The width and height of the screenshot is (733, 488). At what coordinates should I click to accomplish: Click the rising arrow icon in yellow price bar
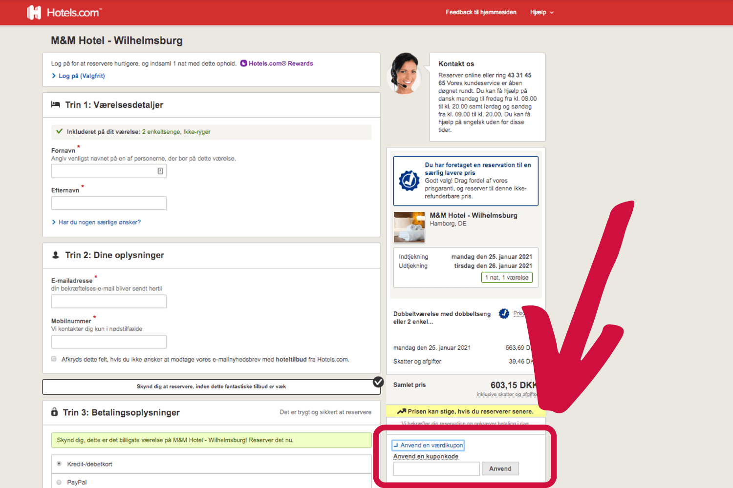(x=402, y=411)
